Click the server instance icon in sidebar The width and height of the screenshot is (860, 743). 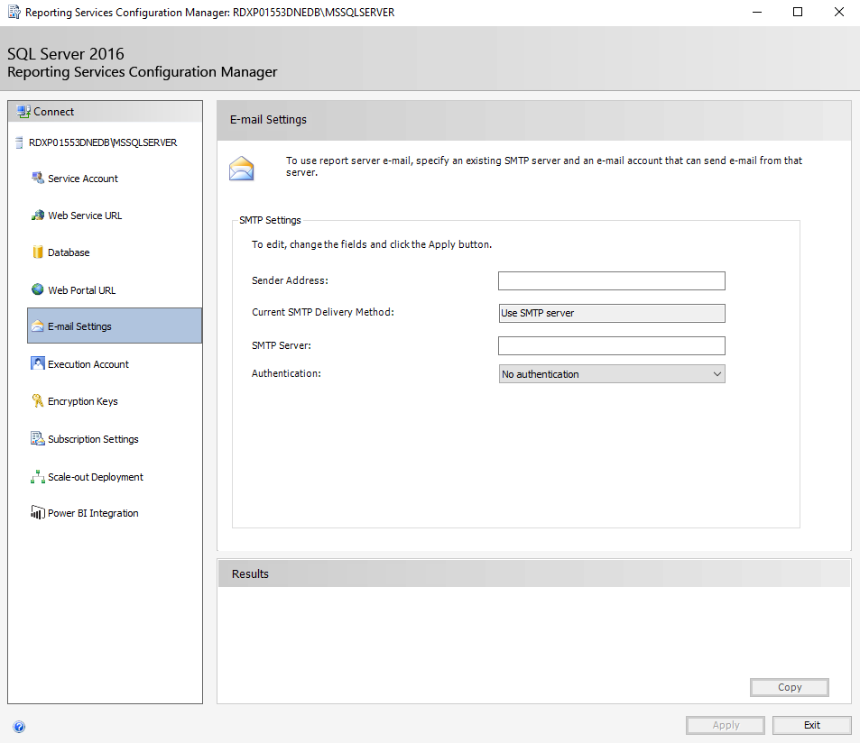(x=19, y=143)
